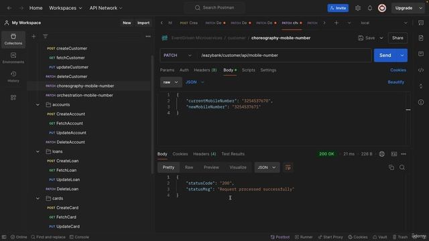This screenshot has width=429, height=241.
Task: Open the code snippet icon in right sidebar
Action: pos(421,70)
